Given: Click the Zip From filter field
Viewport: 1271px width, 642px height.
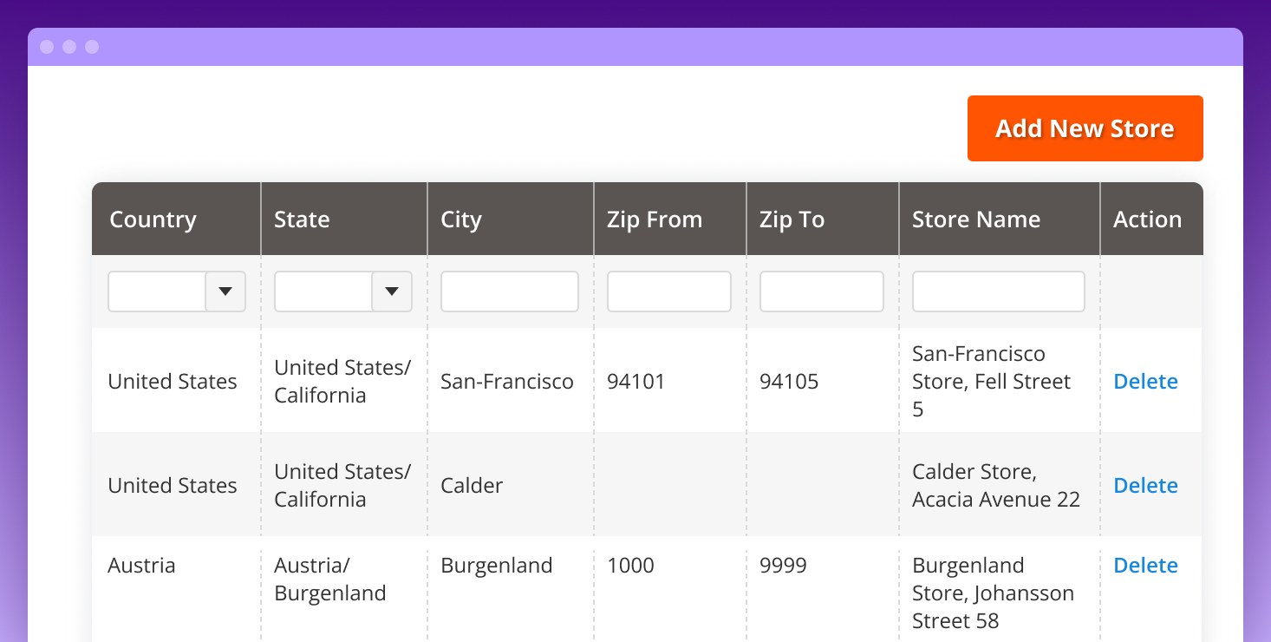Looking at the screenshot, I should click(668, 292).
